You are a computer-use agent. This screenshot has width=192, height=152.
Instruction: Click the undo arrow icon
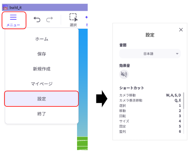tap(37, 19)
